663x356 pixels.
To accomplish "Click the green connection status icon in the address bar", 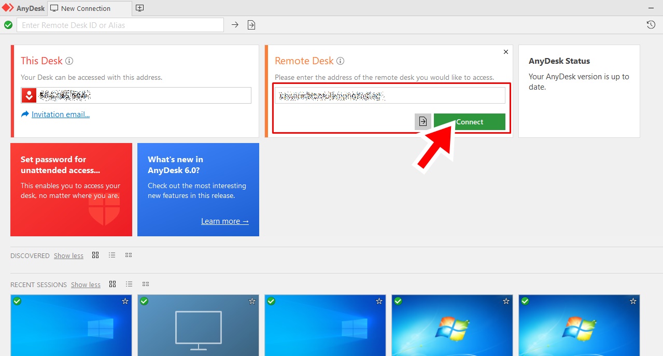I will coord(8,25).
